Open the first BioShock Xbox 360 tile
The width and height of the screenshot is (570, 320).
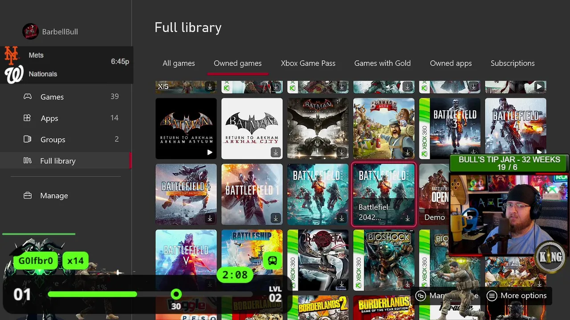tap(384, 260)
